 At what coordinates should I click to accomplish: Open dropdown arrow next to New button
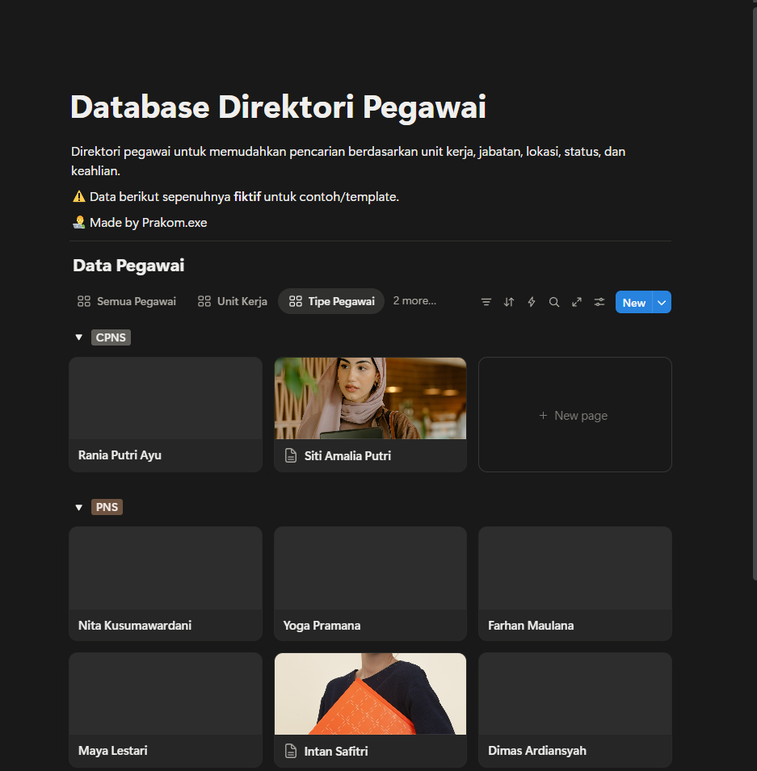click(662, 303)
